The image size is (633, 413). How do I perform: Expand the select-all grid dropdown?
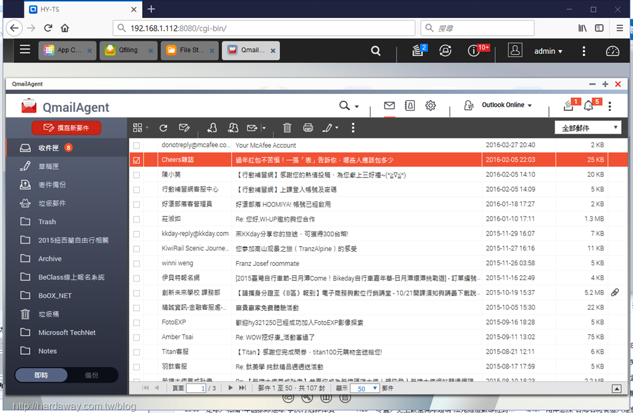147,127
